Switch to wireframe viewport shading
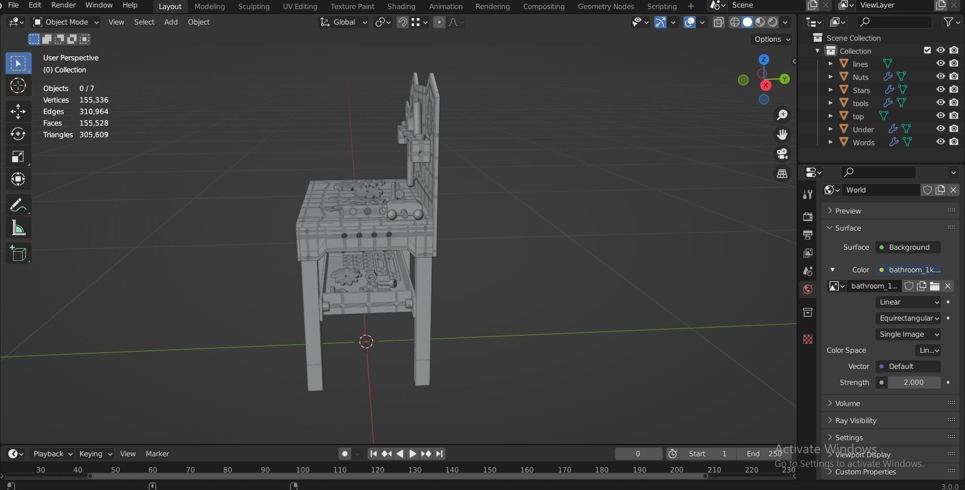 point(735,22)
